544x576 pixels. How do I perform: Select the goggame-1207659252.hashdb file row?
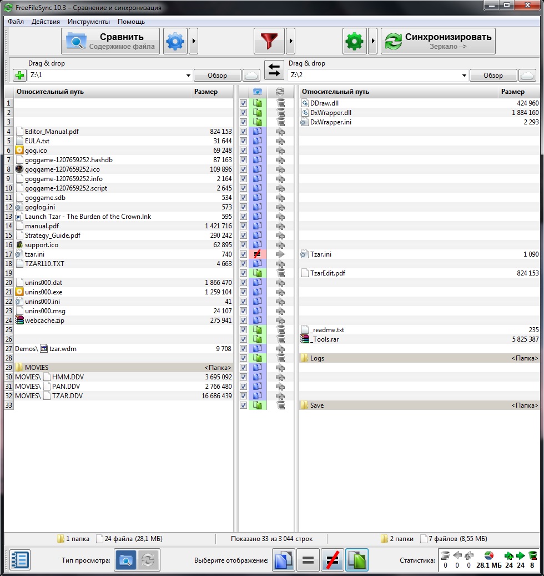(123, 160)
